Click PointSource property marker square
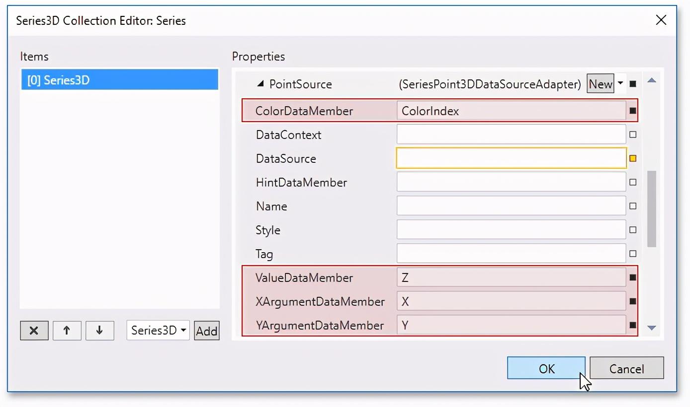 [633, 84]
